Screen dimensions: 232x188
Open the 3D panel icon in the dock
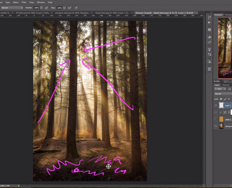pyautogui.click(x=210, y=37)
